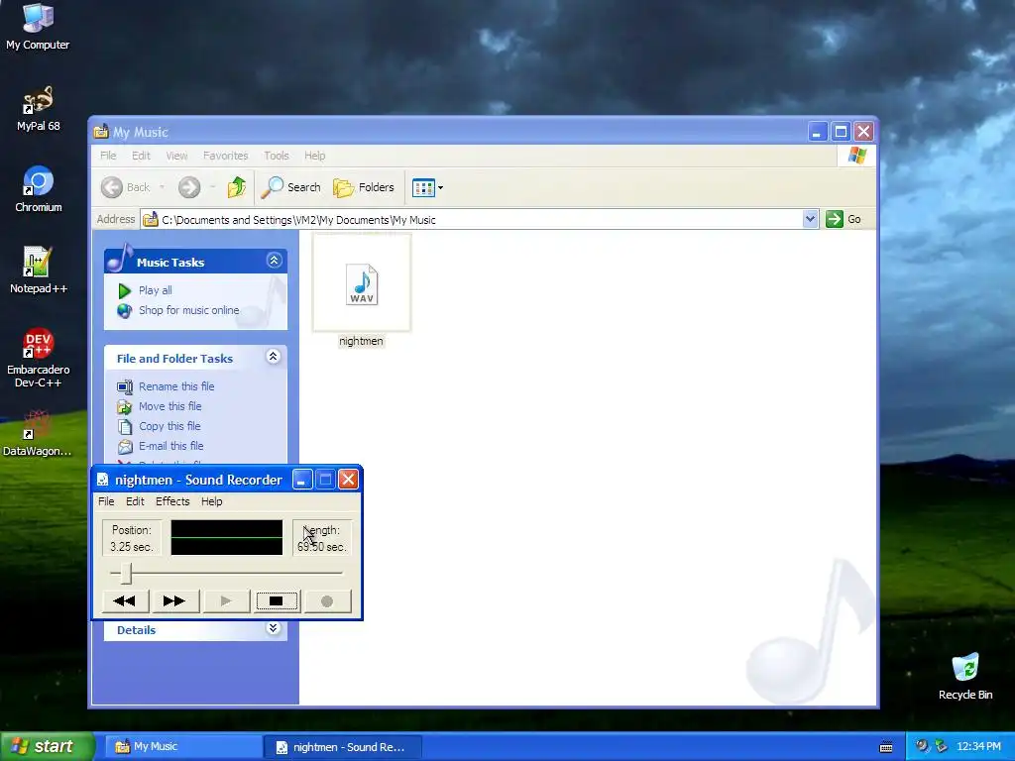The width and height of the screenshot is (1015, 761).
Task: Select My Computer desktop icon
Action: click(38, 28)
